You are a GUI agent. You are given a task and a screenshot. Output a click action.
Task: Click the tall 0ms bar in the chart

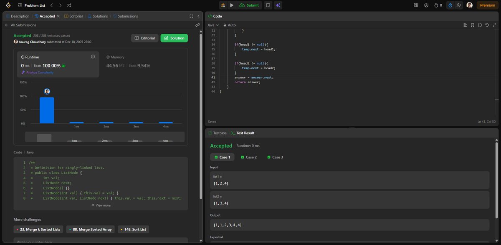47,110
